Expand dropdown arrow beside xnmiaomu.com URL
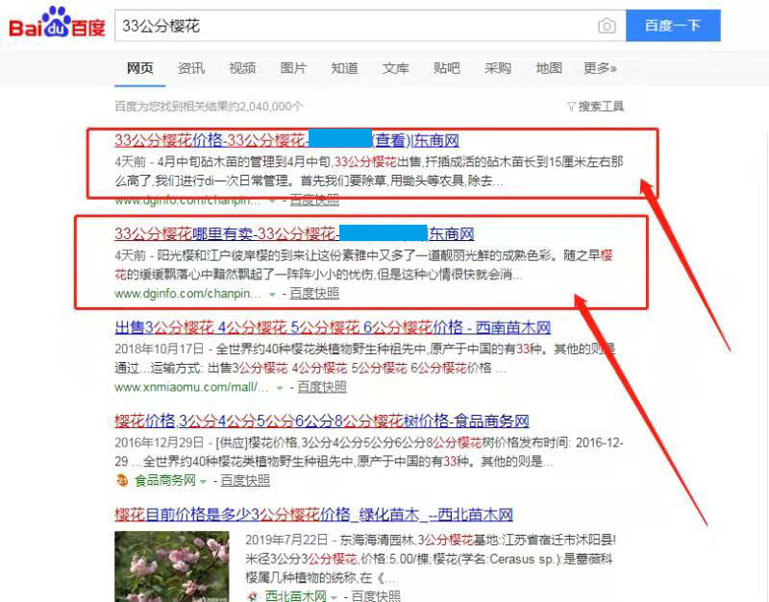Image resolution: width=769 pixels, height=602 pixels. click(280, 388)
